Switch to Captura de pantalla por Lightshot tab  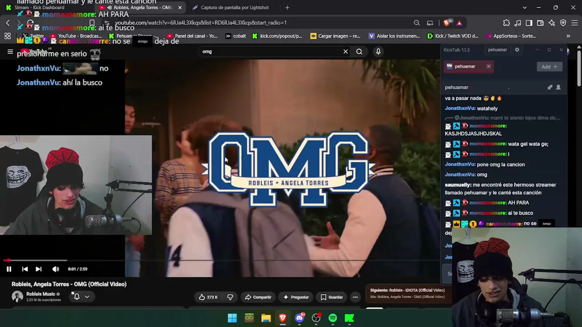click(x=235, y=8)
